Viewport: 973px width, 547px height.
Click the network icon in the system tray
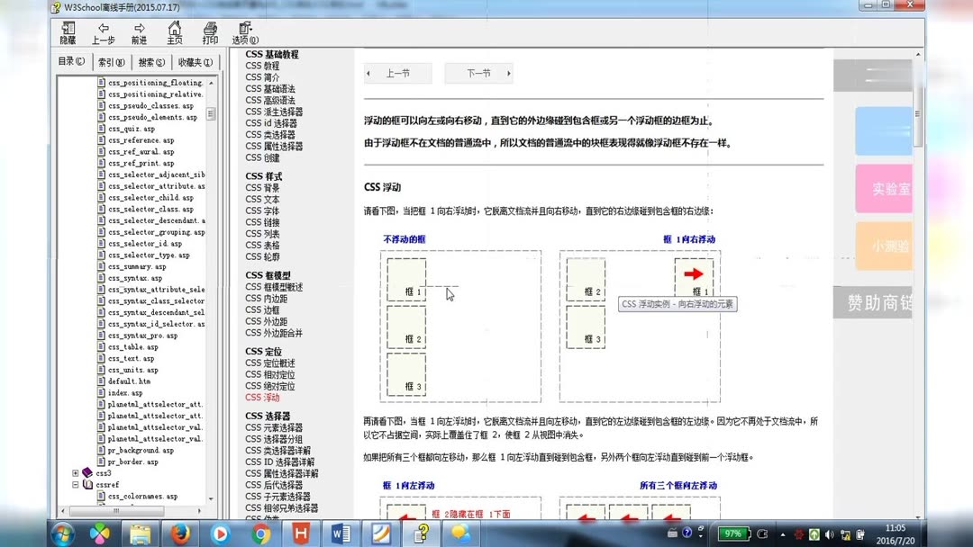844,534
